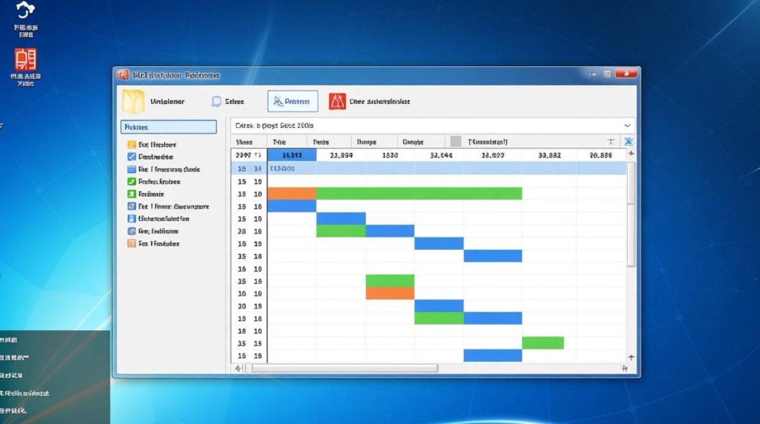Click the search field atop the sidebar
Image resolution: width=760 pixels, height=424 pixels.
[x=169, y=127]
